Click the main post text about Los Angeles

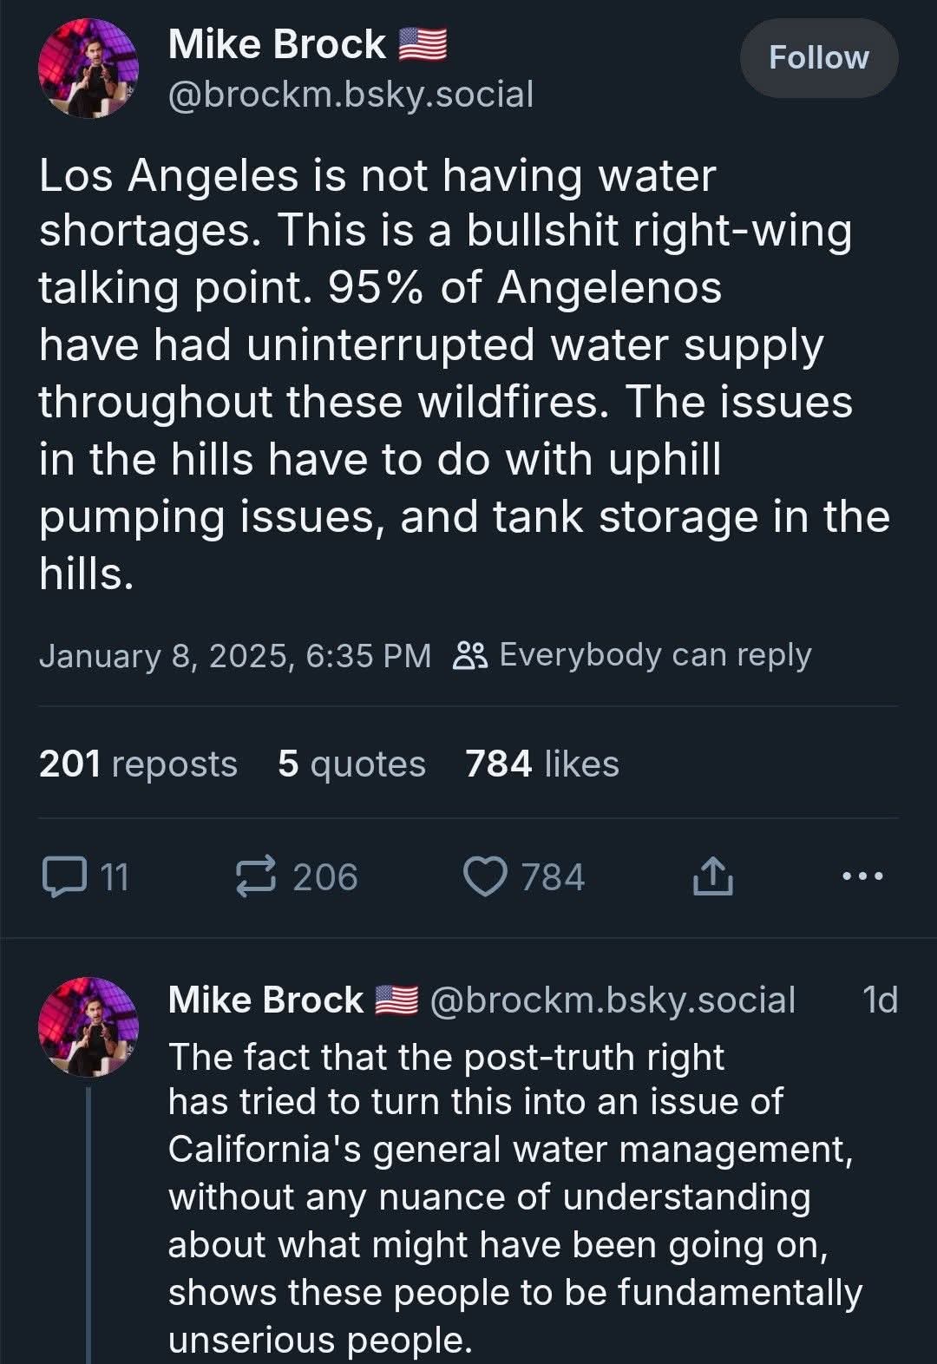pyautogui.click(x=464, y=373)
